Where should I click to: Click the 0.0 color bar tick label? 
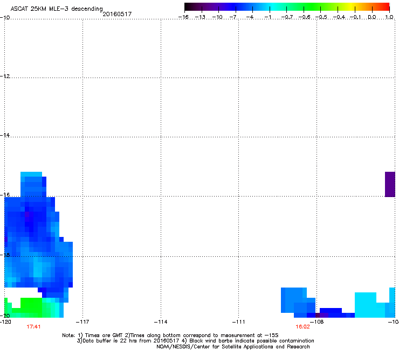[x=372, y=17]
